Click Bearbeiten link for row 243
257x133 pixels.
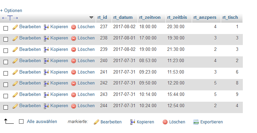(x=30, y=95)
